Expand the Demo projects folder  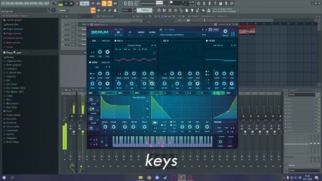click(x=14, y=65)
